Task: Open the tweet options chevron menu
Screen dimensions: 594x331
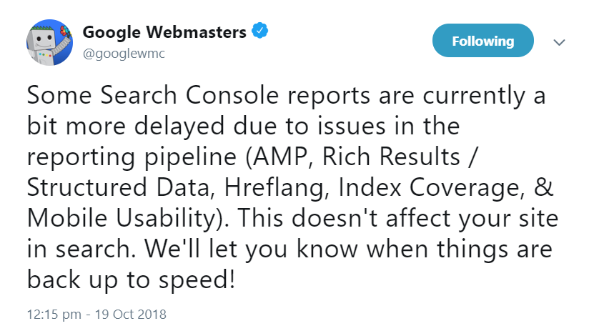Action: 560,42
